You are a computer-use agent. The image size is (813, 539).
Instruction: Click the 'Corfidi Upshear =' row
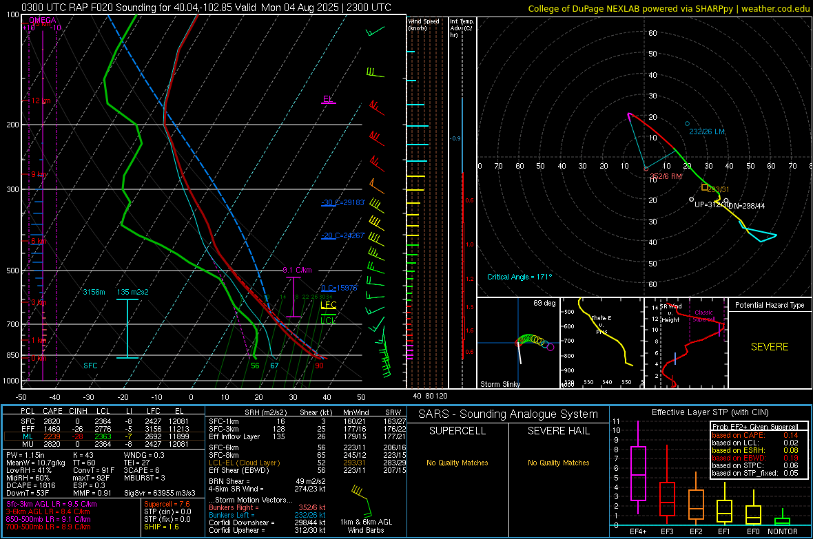[267, 530]
